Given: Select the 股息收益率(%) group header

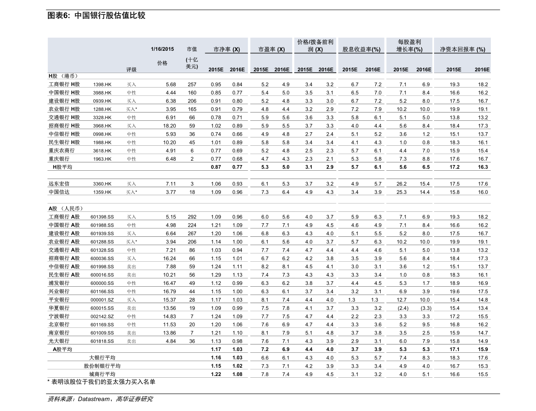Looking at the screenshot, I should pyautogui.click(x=361, y=49).
